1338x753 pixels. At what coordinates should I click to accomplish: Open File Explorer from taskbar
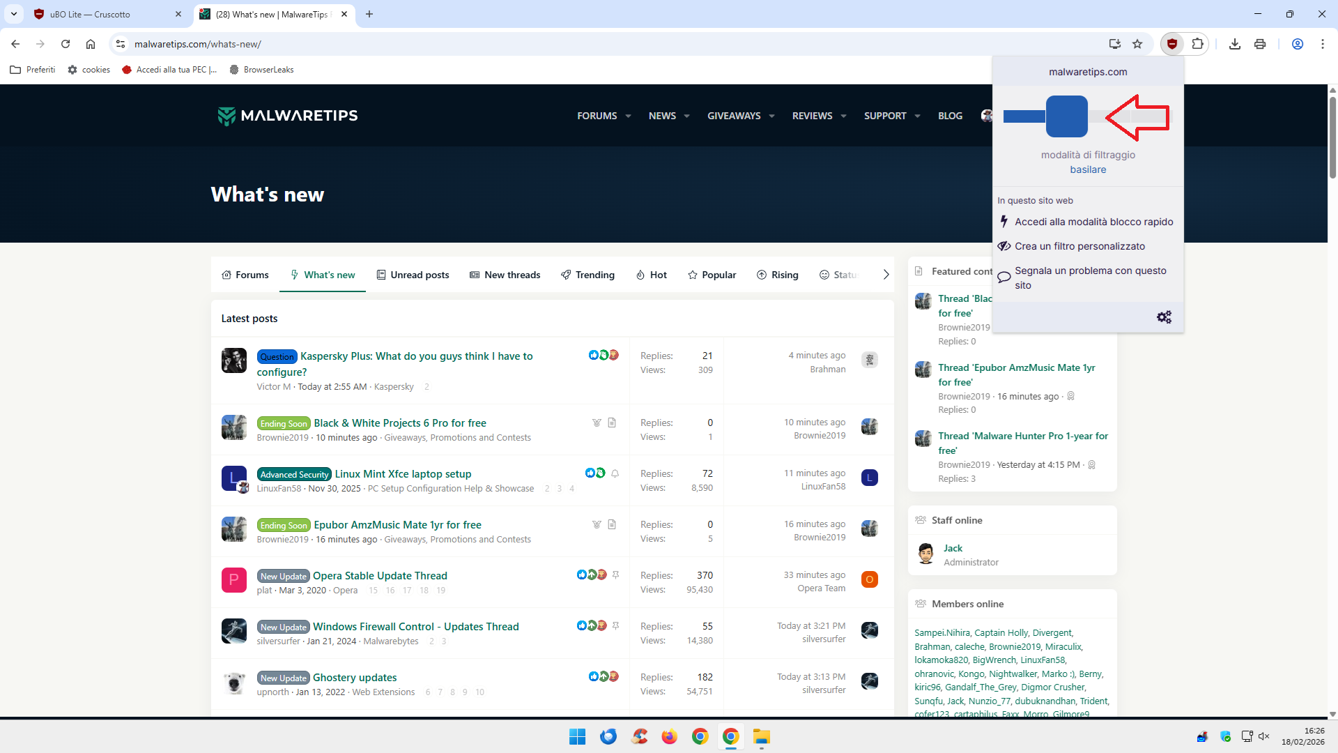[761, 736]
